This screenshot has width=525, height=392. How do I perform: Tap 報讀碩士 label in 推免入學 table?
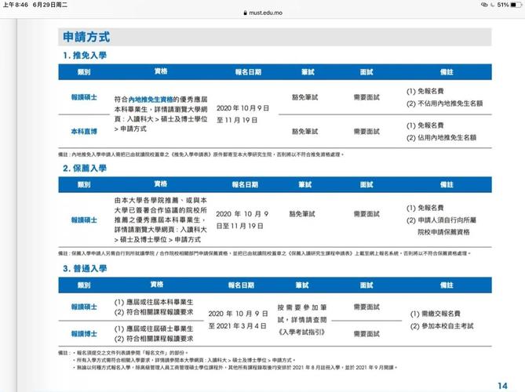coord(84,97)
